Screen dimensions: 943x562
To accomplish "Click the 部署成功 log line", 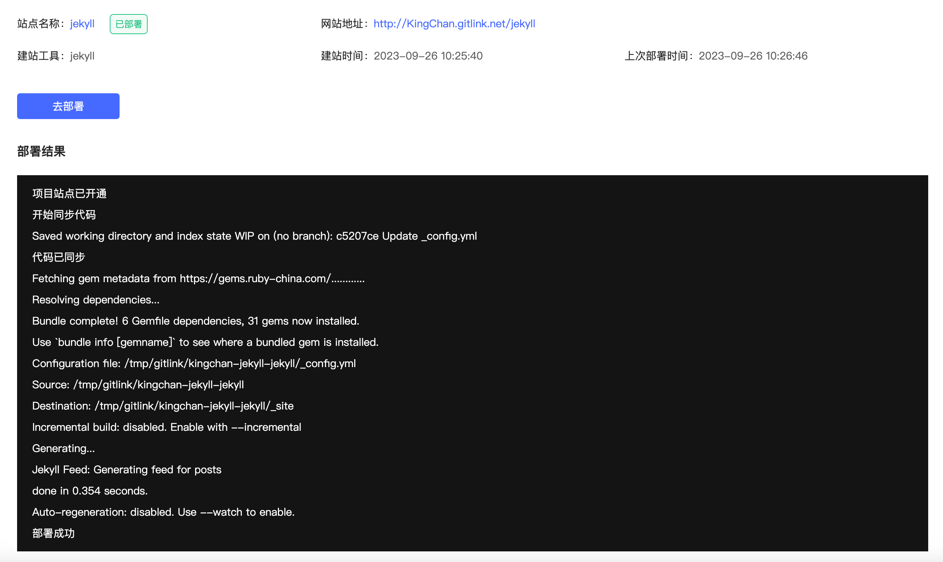I will pos(54,534).
